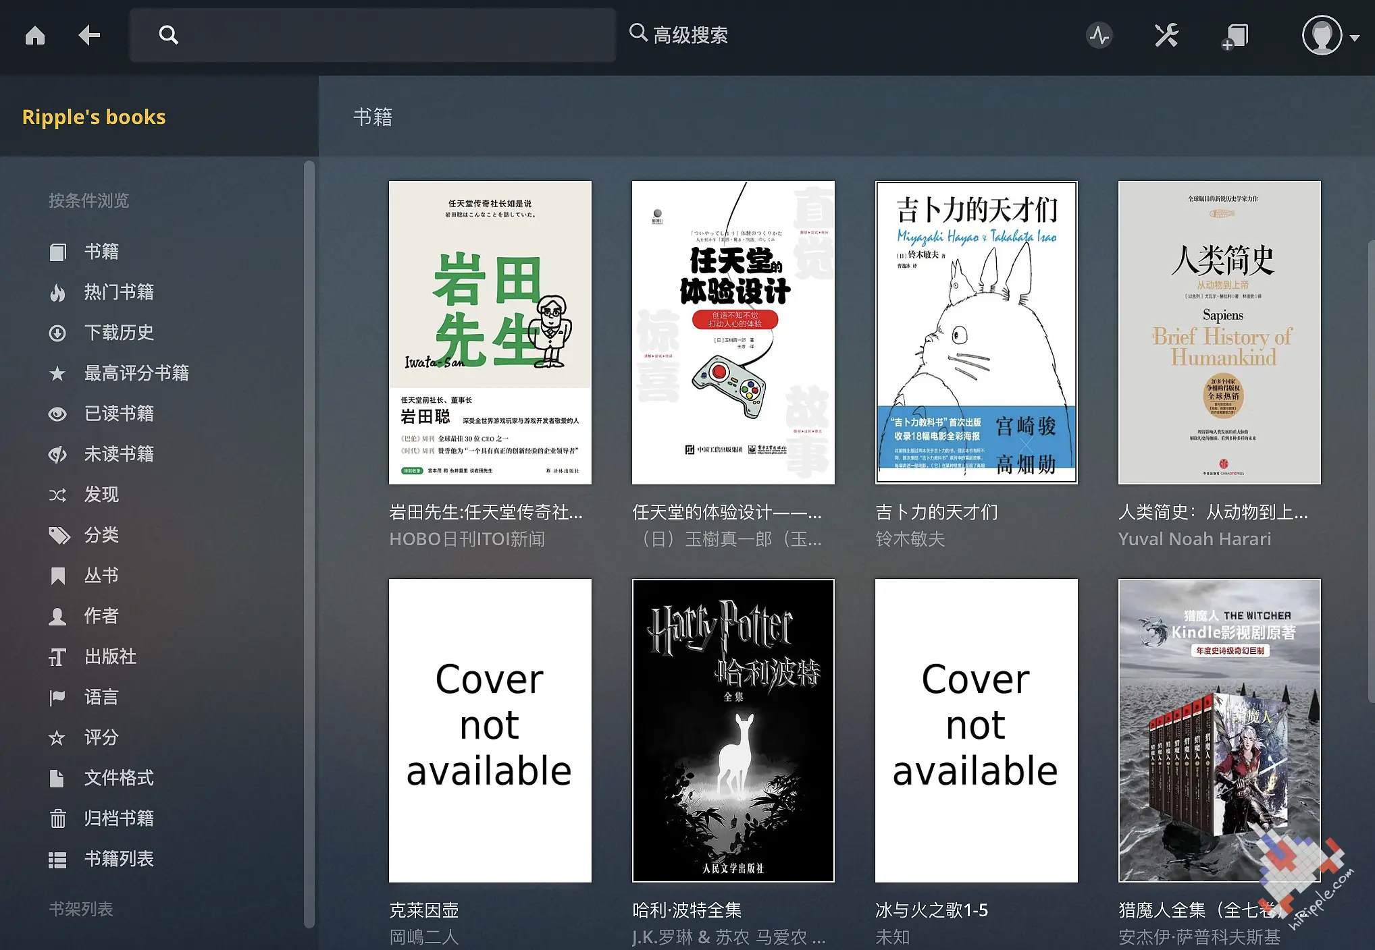Open 书籍 in sidebar
1375x950 pixels.
[101, 252]
